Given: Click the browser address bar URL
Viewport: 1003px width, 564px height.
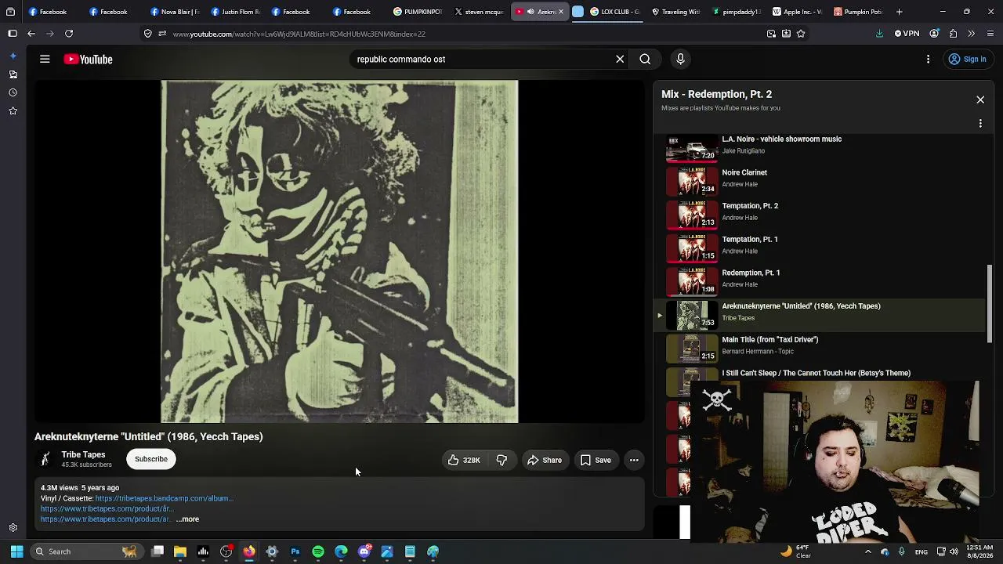Looking at the screenshot, I should coord(299,34).
